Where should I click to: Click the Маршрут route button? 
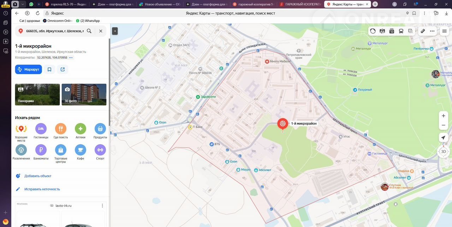coord(28,70)
